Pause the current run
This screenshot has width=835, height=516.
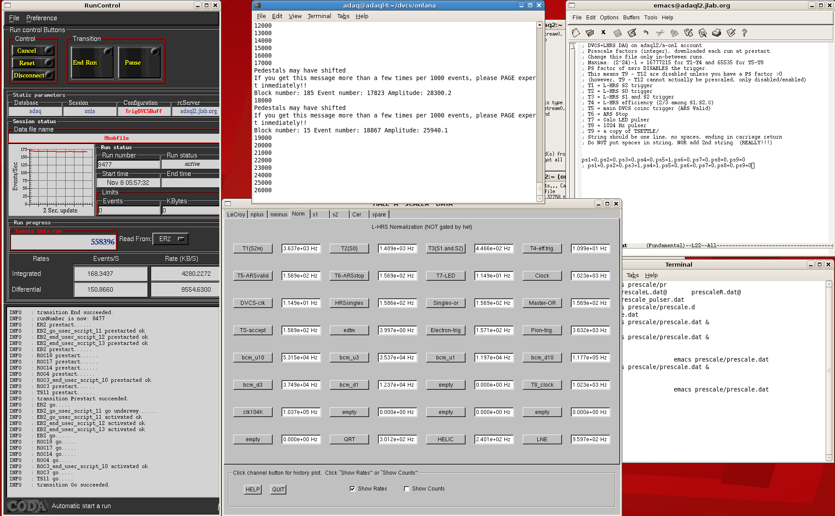[x=139, y=62]
